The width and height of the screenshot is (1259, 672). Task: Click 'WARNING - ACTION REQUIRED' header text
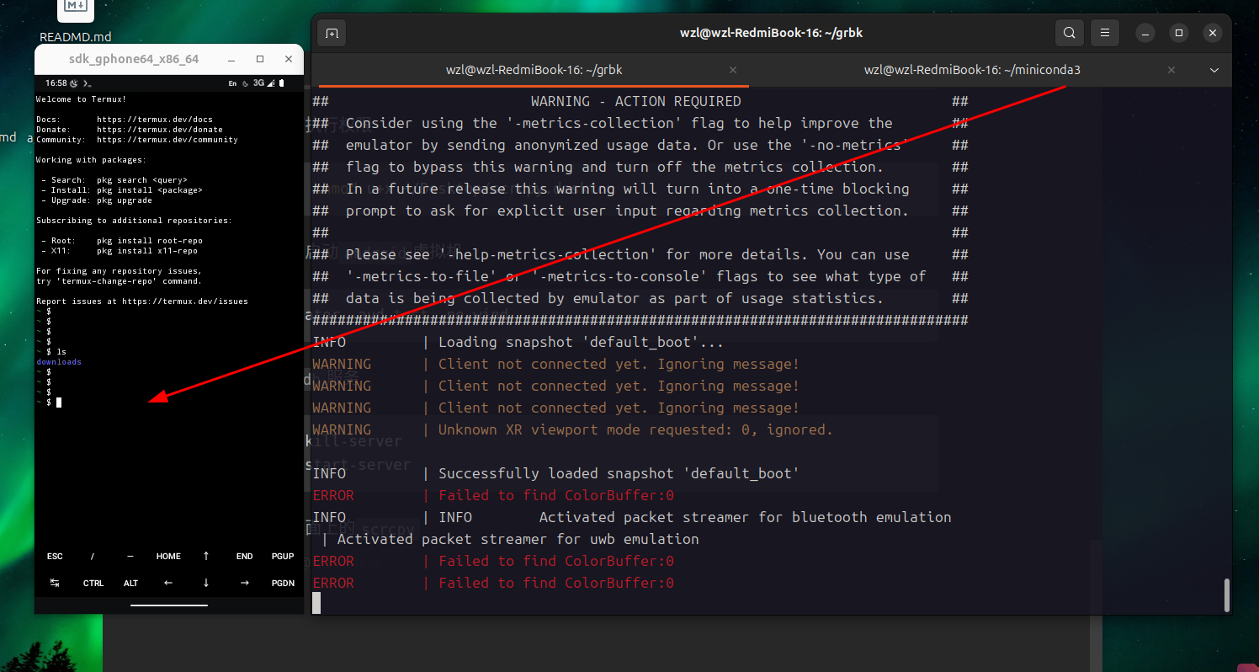click(636, 101)
